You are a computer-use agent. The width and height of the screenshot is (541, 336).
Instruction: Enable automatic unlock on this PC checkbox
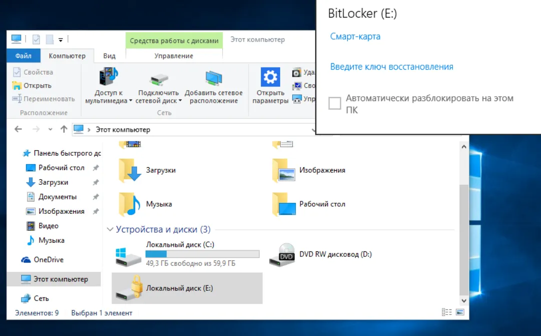click(335, 103)
